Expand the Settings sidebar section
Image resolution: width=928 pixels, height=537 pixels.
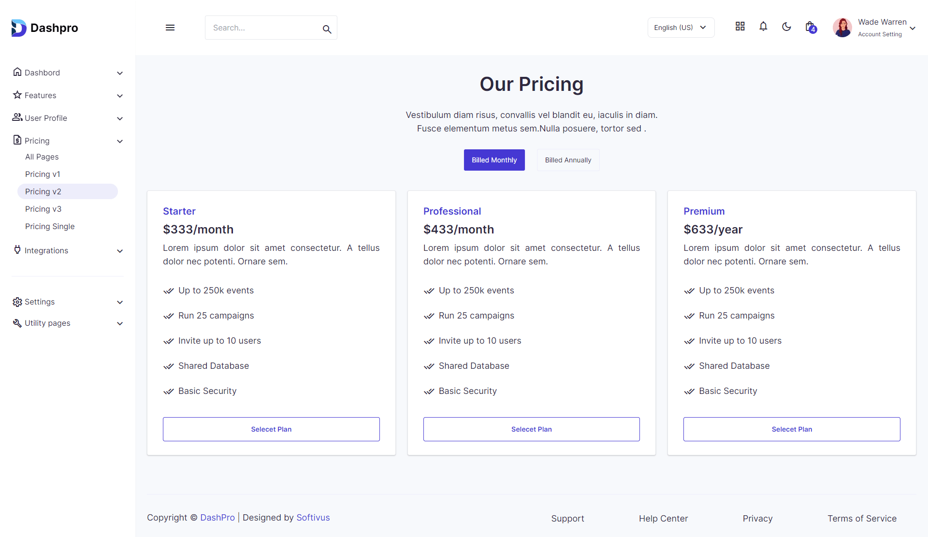67,301
